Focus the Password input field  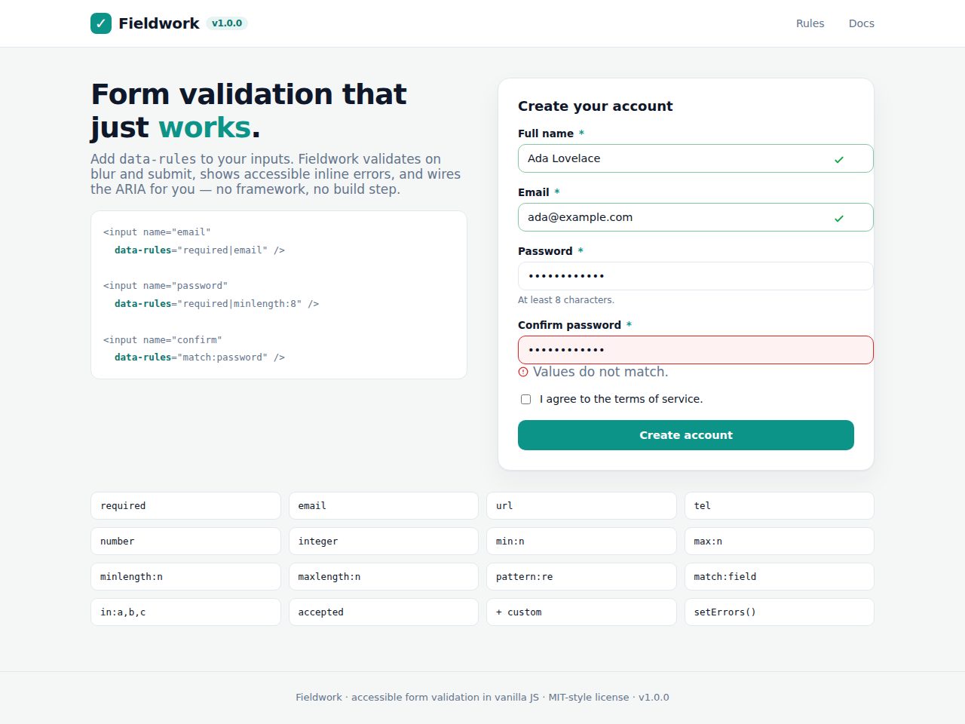pyautogui.click(x=695, y=276)
